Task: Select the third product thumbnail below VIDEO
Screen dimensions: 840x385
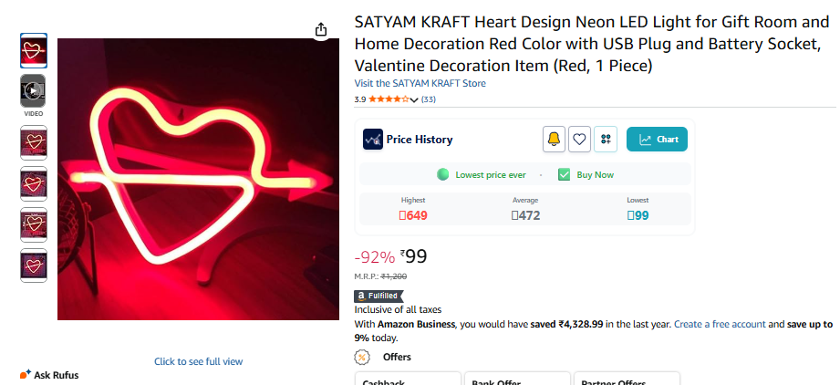Action: pos(33,224)
